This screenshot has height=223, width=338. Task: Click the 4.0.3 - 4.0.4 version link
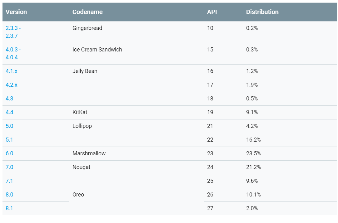coord(13,53)
